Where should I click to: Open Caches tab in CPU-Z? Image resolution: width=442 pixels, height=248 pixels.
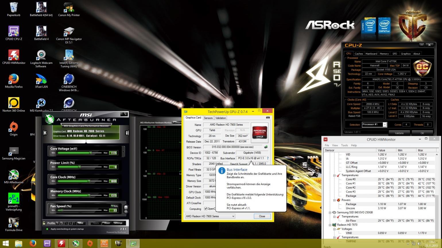click(359, 54)
